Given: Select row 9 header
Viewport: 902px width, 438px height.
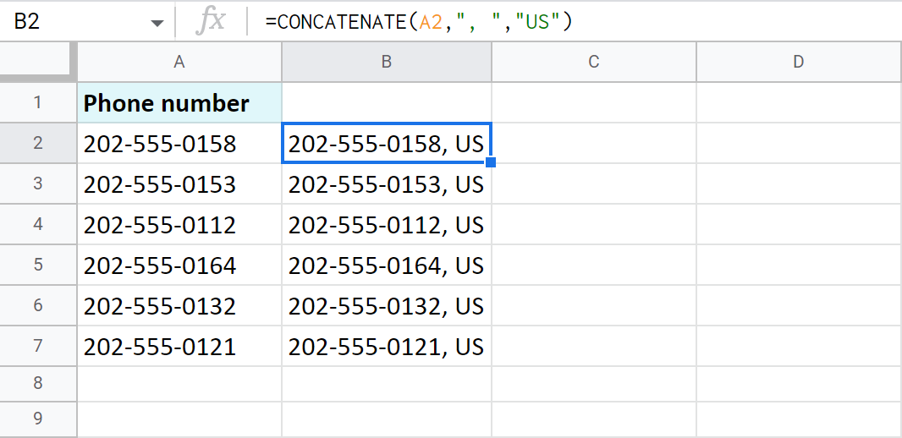Looking at the screenshot, I should pos(38,419).
